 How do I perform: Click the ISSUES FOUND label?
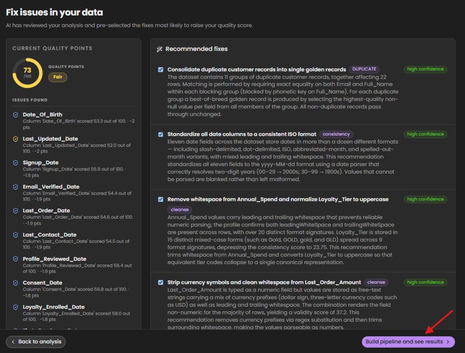pos(30,100)
